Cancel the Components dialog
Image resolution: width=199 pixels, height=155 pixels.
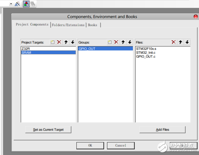121,145
